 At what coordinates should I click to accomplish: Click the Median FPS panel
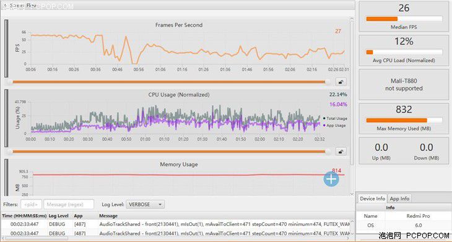pos(404,17)
